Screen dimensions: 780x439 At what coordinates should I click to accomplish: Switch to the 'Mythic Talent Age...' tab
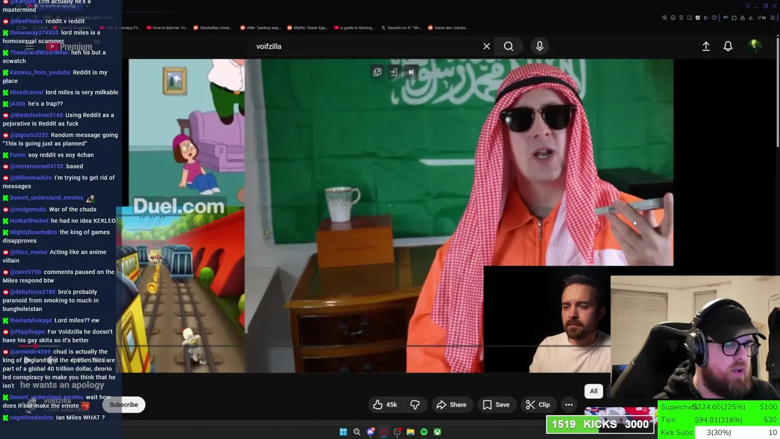point(307,27)
